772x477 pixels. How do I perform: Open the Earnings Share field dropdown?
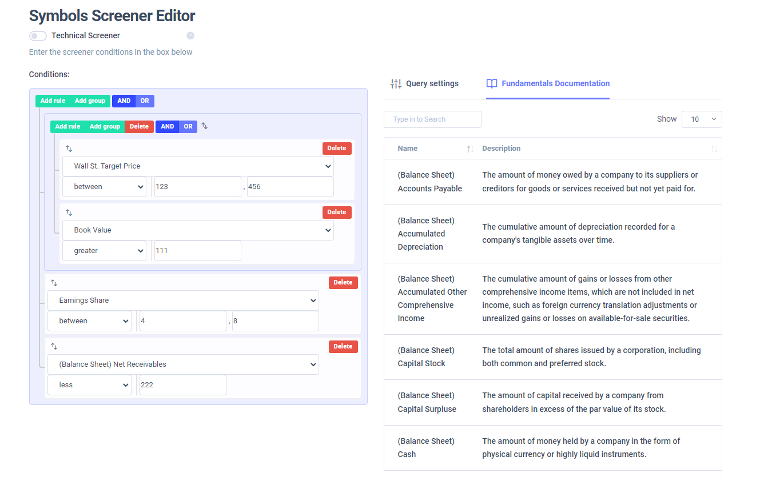pos(183,300)
